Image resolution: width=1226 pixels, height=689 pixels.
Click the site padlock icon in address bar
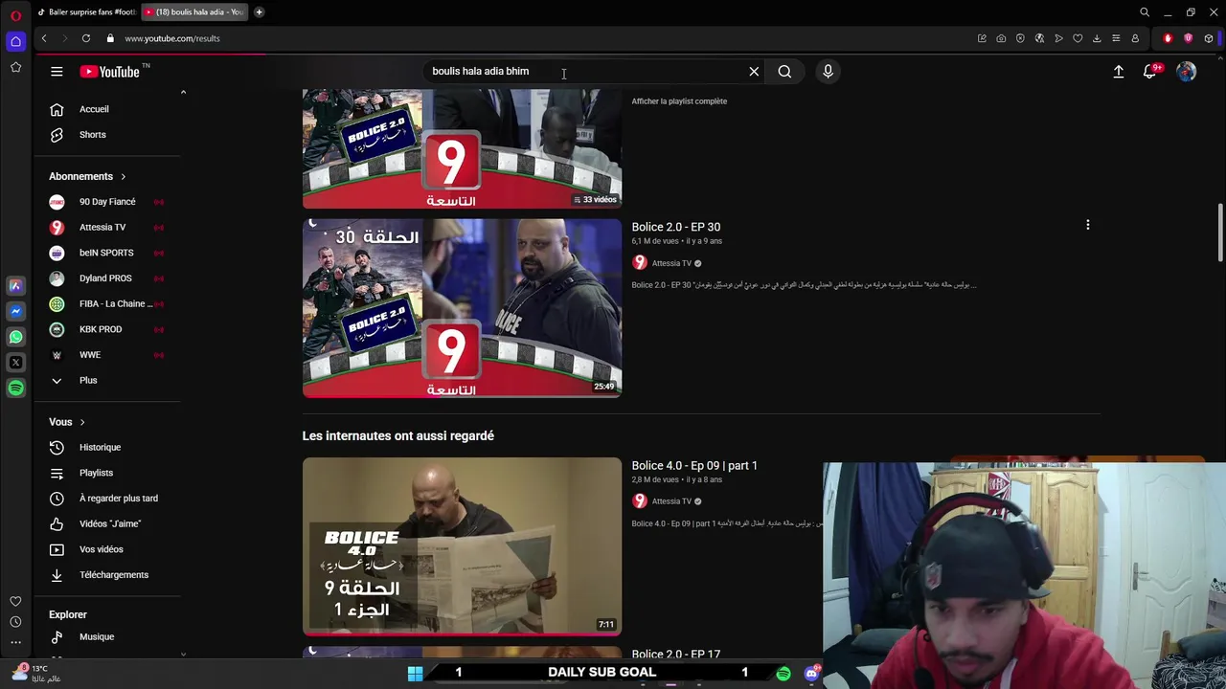tap(110, 38)
